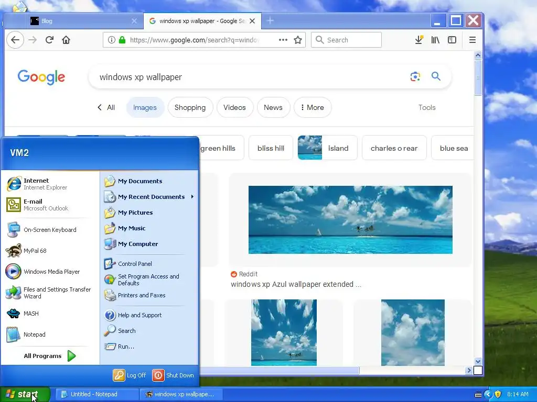Click the bliss hill suggestion chip
Viewport: 537px width, 402px height.
tap(271, 148)
